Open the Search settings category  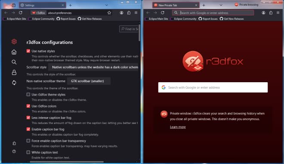pos(14,62)
